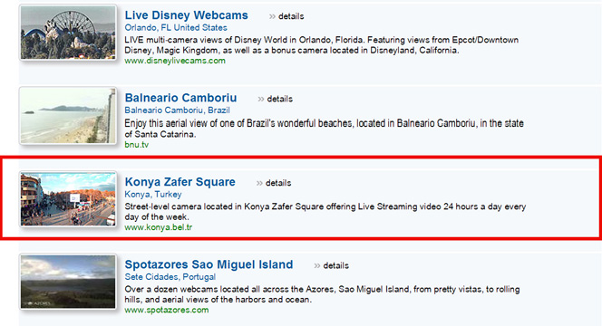Click the Disney ferris wheel thumbnail
This screenshot has height=326, width=602.
(68, 33)
